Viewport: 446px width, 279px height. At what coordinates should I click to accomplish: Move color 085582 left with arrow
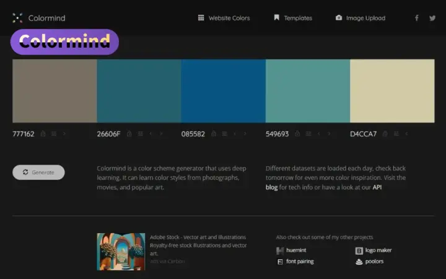(x=235, y=133)
